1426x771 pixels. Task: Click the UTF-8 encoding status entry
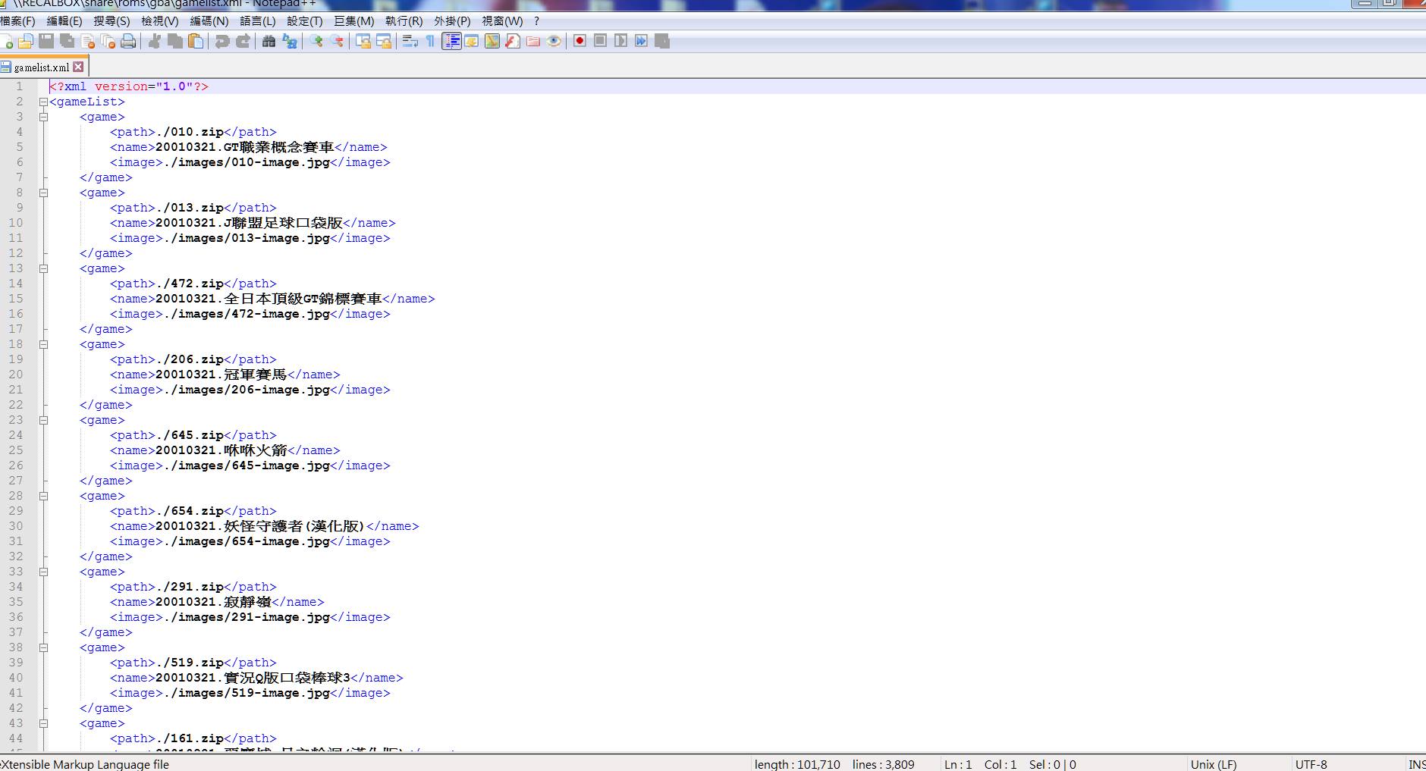coord(1311,764)
